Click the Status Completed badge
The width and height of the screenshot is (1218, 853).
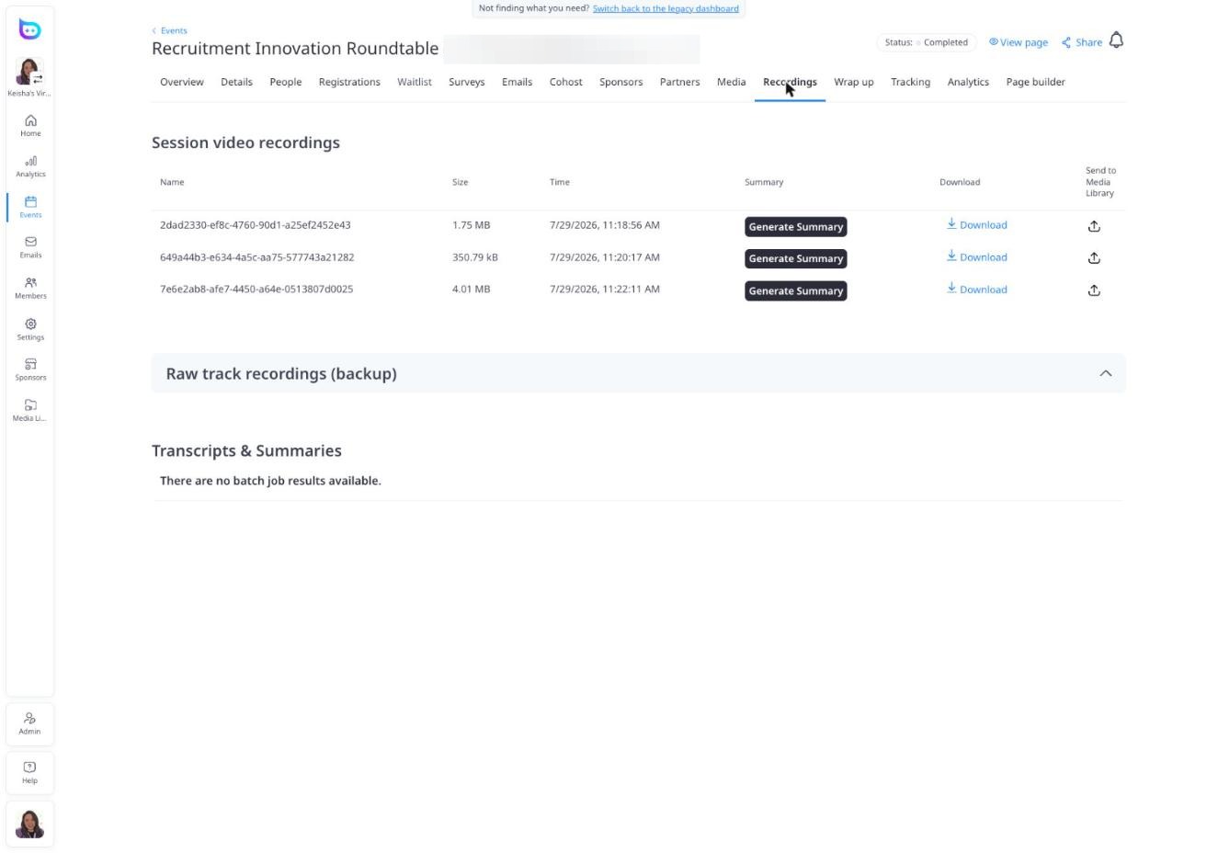pyautogui.click(x=927, y=42)
